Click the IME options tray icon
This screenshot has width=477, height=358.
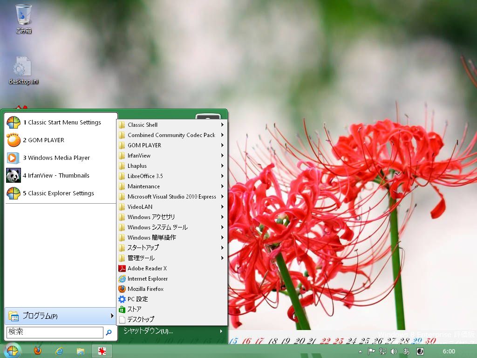point(420,351)
